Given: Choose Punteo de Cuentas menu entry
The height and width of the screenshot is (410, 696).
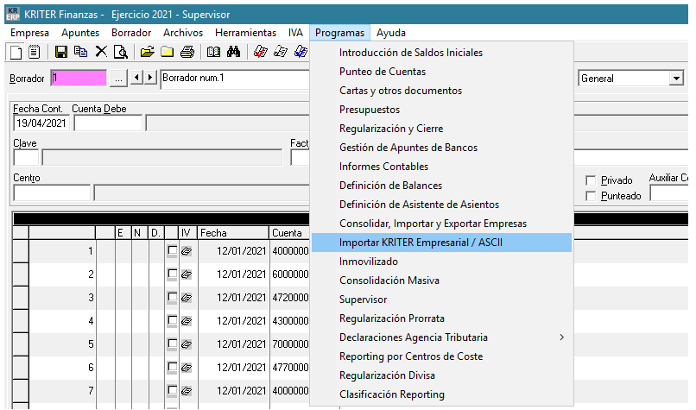Looking at the screenshot, I should 383,72.
